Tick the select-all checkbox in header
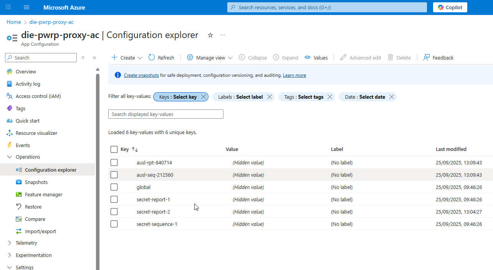The image size is (493, 270). pos(114,149)
